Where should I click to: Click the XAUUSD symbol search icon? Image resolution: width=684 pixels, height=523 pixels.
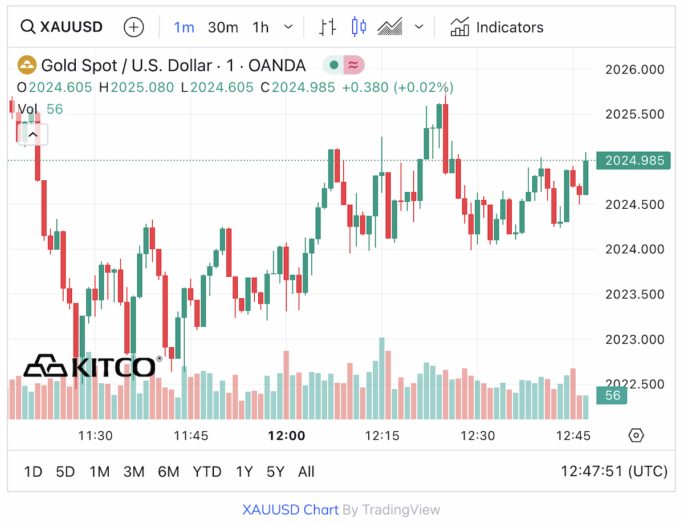click(27, 27)
